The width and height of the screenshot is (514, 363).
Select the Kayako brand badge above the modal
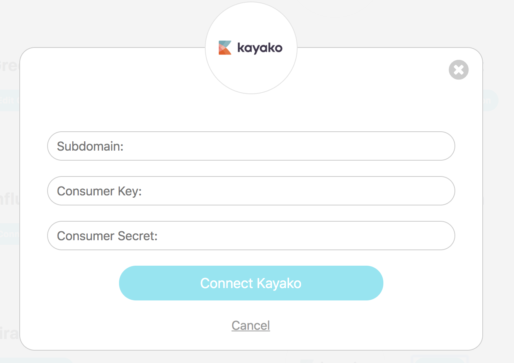(251, 47)
